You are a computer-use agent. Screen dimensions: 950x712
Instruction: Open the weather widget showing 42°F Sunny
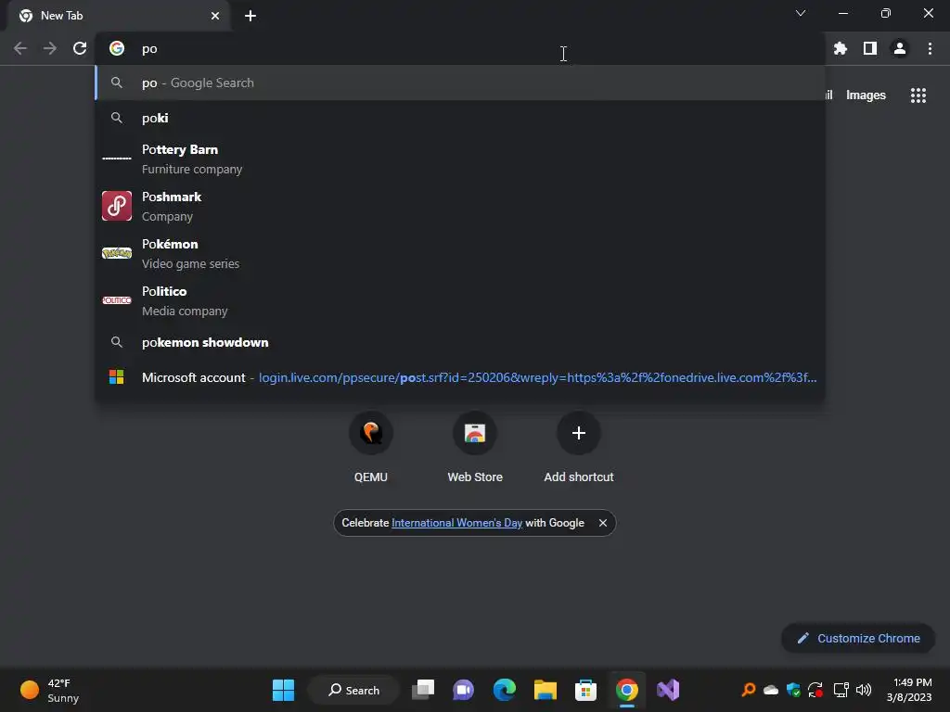click(50, 690)
